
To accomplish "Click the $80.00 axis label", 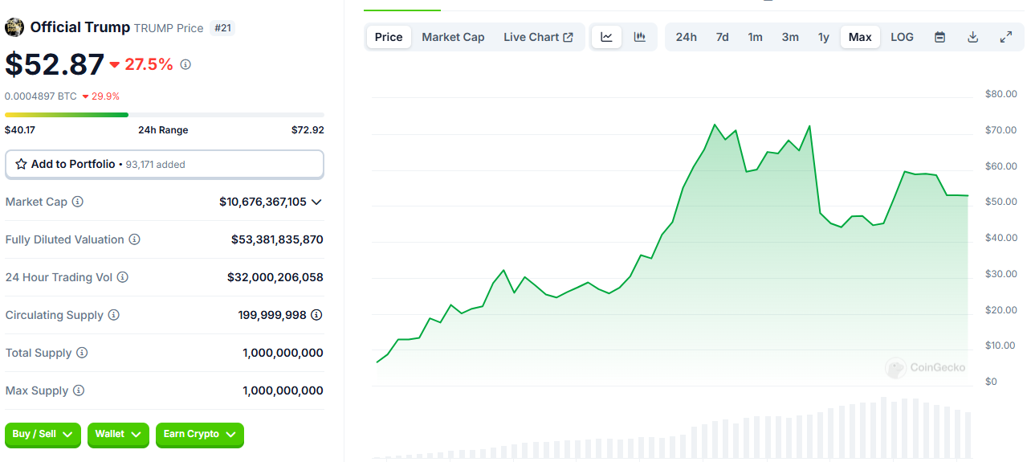I will (x=1001, y=94).
